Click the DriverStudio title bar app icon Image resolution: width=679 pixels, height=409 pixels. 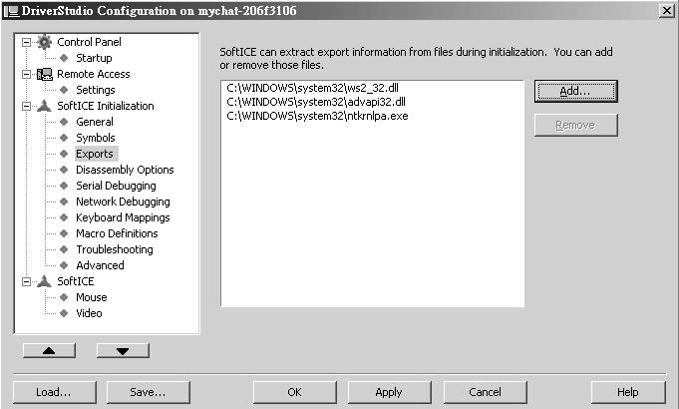point(11,11)
